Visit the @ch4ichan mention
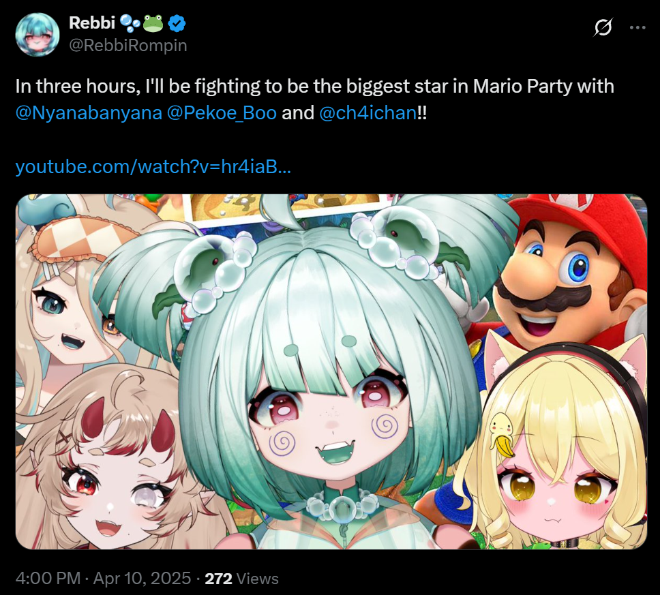 tap(368, 112)
